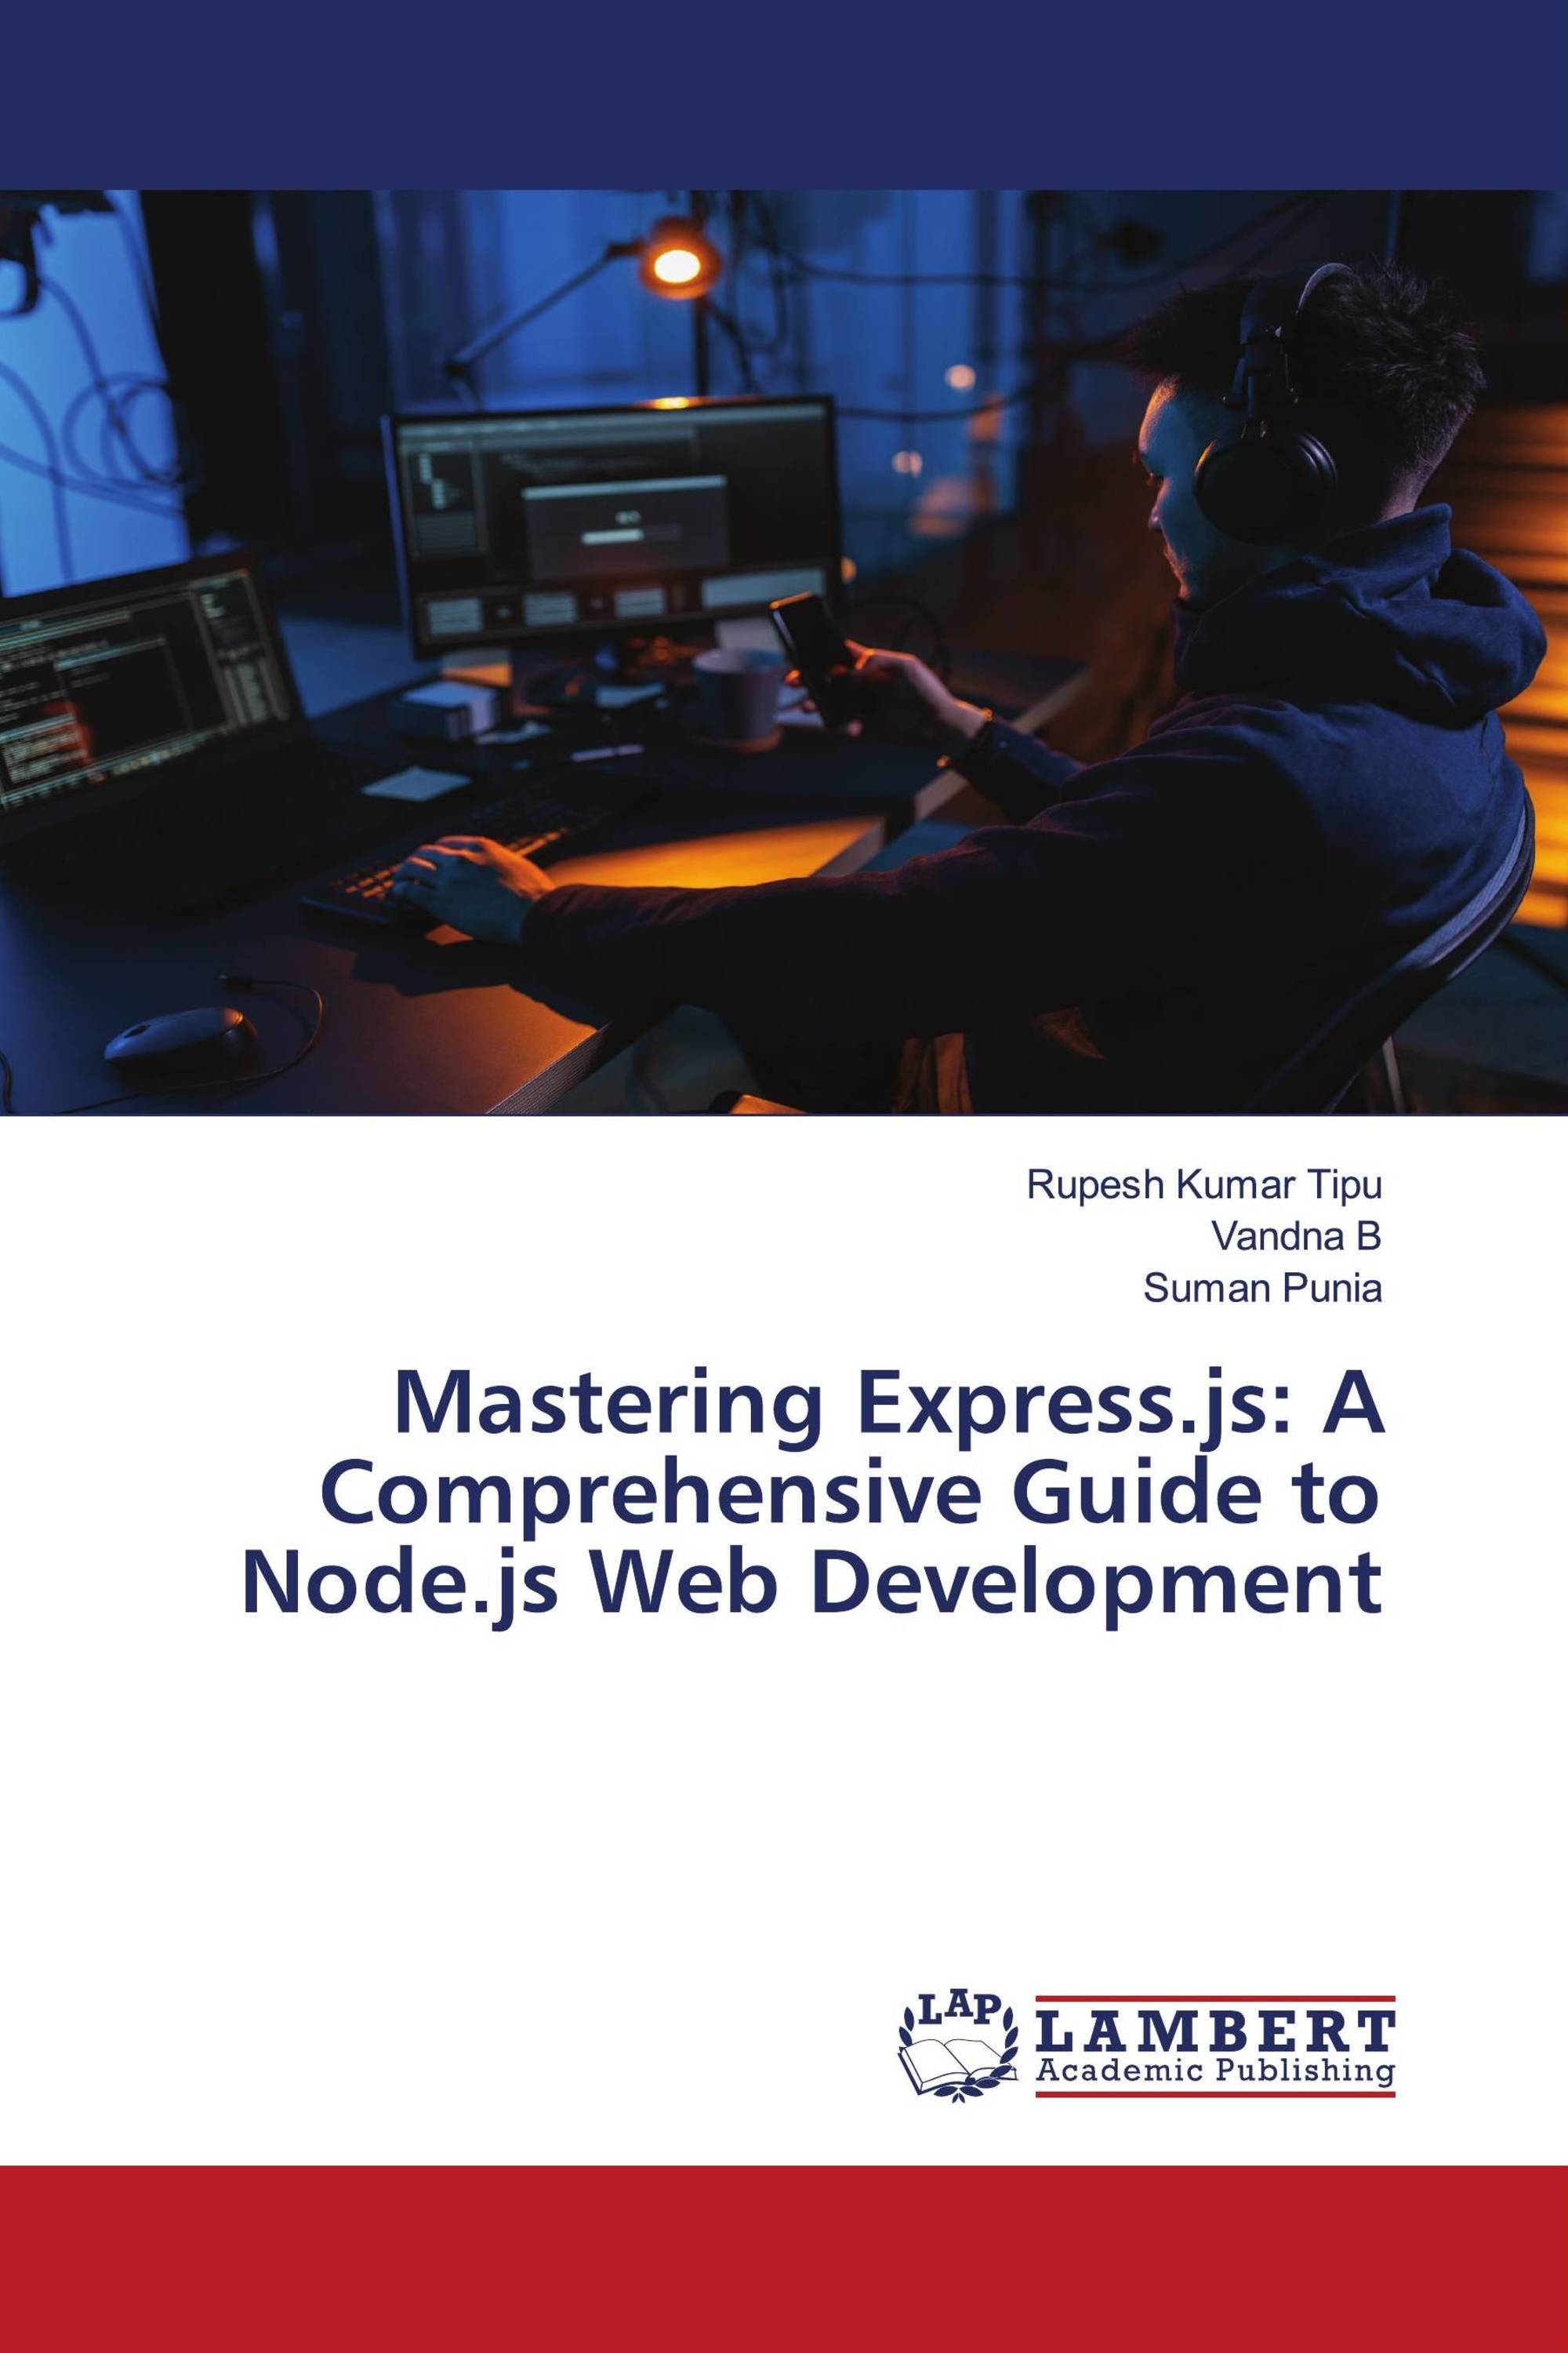Click the author name Vandna B
This screenshot has height=2353, width=1568.
coord(1297,1238)
